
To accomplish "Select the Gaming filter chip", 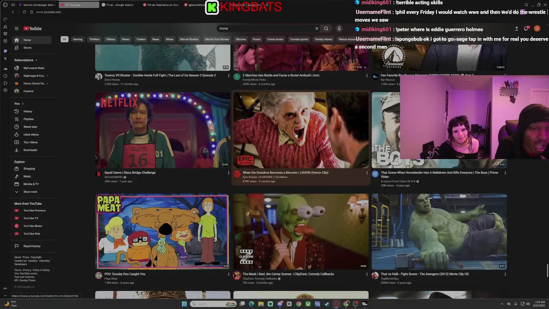I will coord(78,39).
